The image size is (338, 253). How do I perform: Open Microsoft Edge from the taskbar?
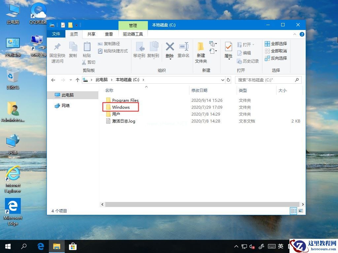pos(41,246)
